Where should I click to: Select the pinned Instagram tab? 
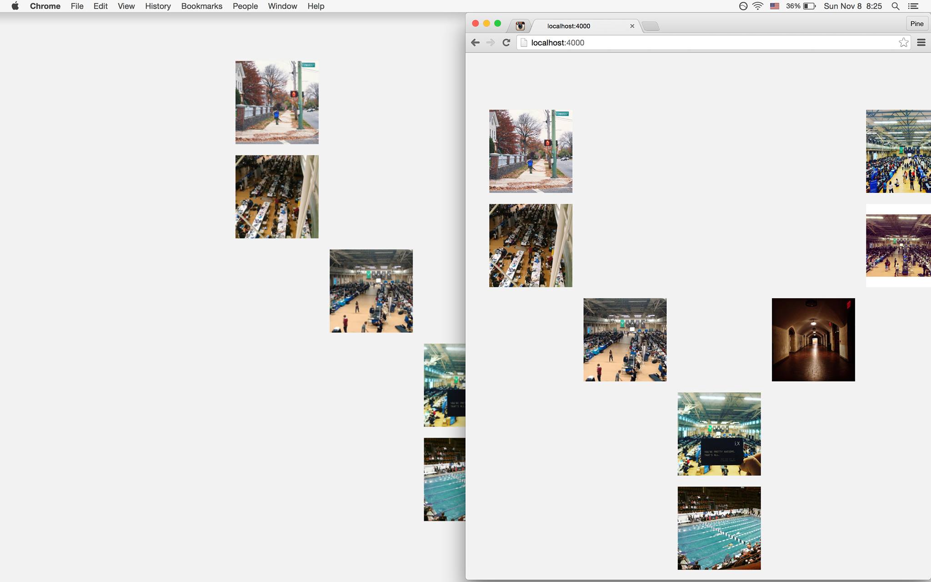point(520,26)
